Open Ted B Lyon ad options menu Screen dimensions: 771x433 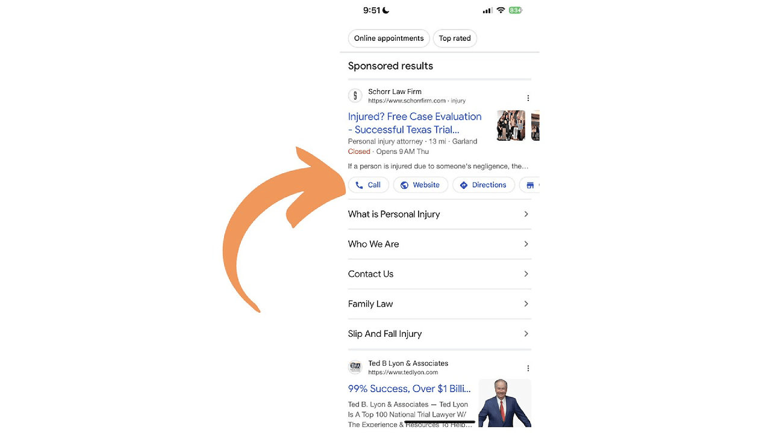528,368
